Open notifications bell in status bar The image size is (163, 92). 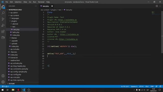click(160, 86)
